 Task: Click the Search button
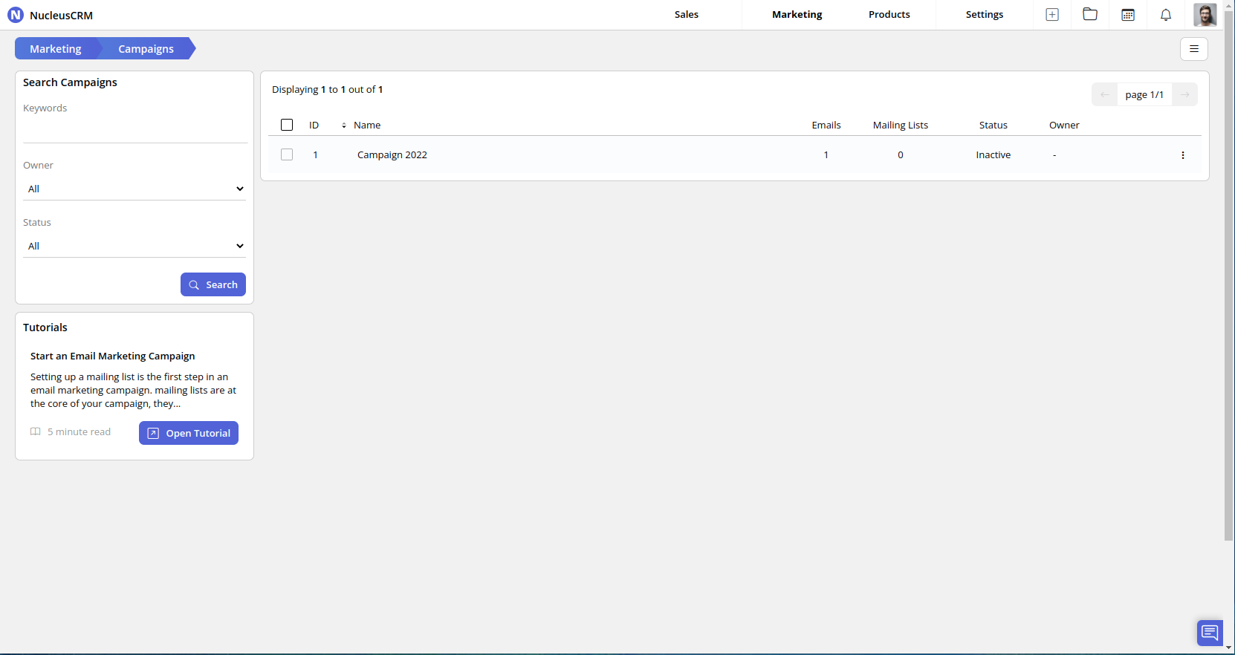213,284
